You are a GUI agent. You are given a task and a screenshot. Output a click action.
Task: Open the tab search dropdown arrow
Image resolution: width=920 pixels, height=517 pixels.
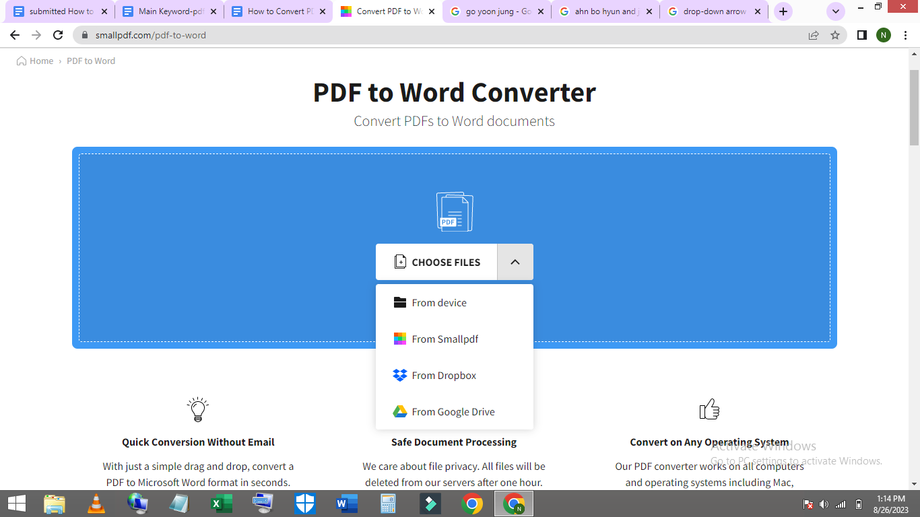[x=835, y=11]
